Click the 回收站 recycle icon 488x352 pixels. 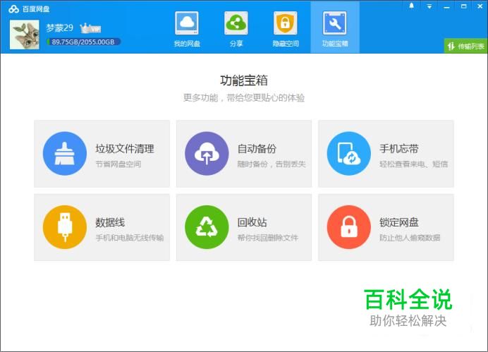207,227
